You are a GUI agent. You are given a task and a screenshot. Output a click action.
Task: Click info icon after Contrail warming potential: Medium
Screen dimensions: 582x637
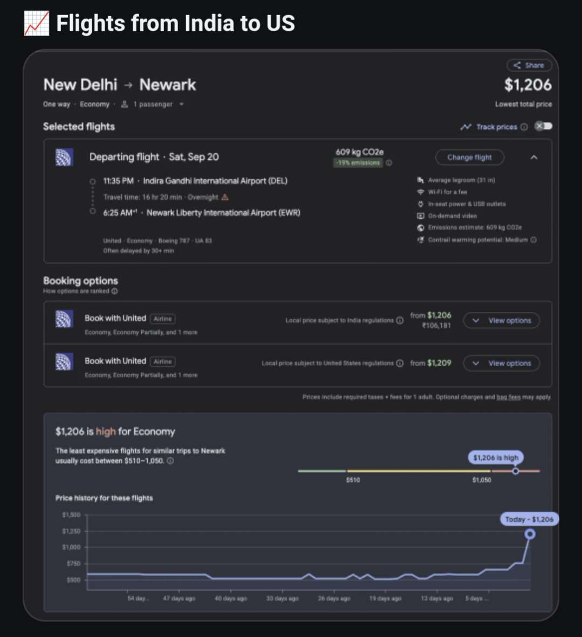(533, 239)
